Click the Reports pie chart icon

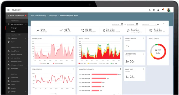tap(8, 42)
